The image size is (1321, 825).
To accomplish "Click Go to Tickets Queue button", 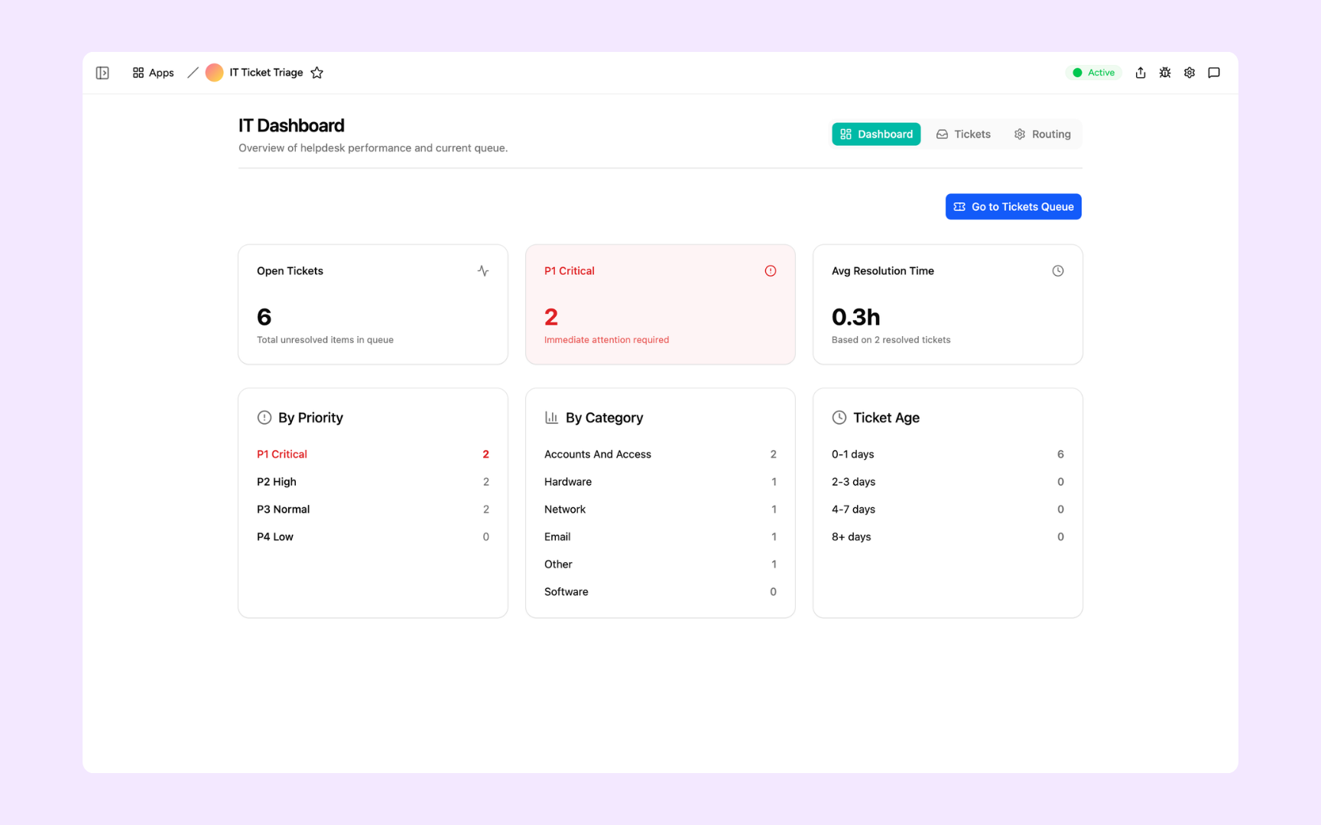I will [x=1014, y=207].
